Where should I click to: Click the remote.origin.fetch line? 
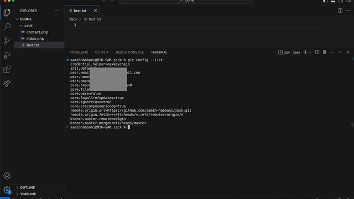127,114
